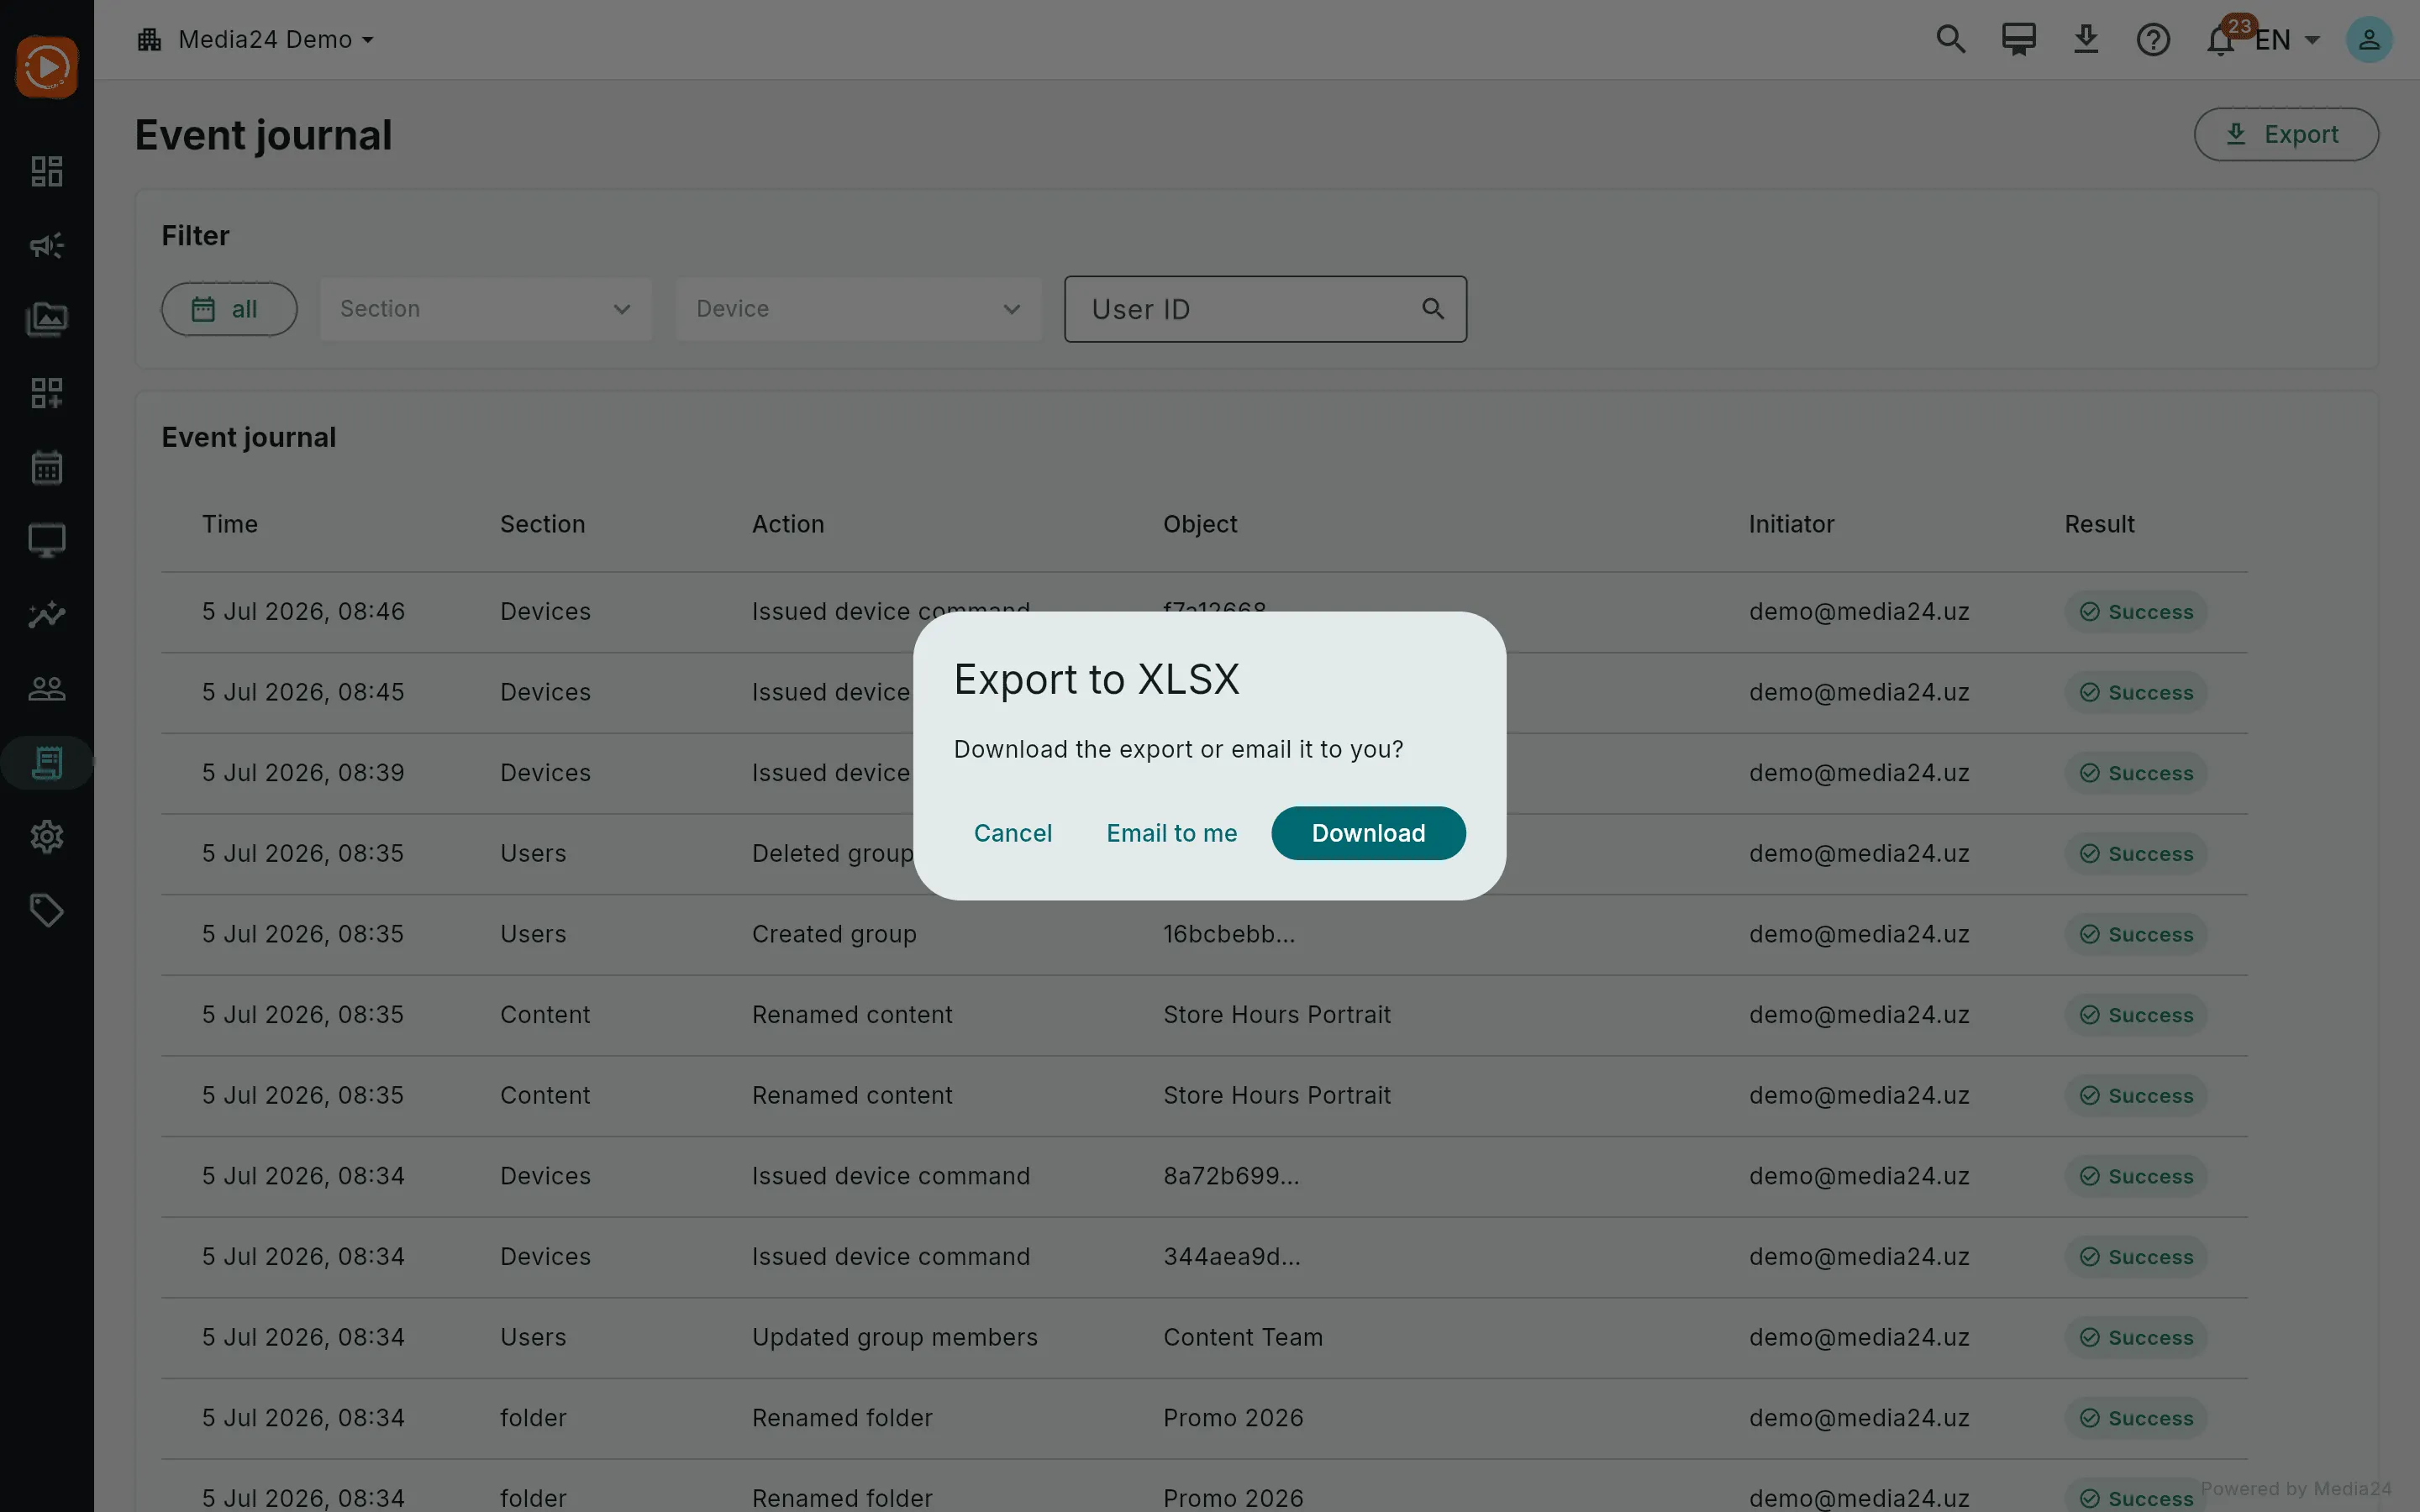Click the 'Content Team' object cell
The width and height of the screenshot is (2420, 1512).
1243,1337
